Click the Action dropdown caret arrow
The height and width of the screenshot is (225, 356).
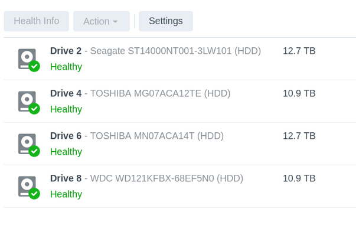pyautogui.click(x=115, y=22)
